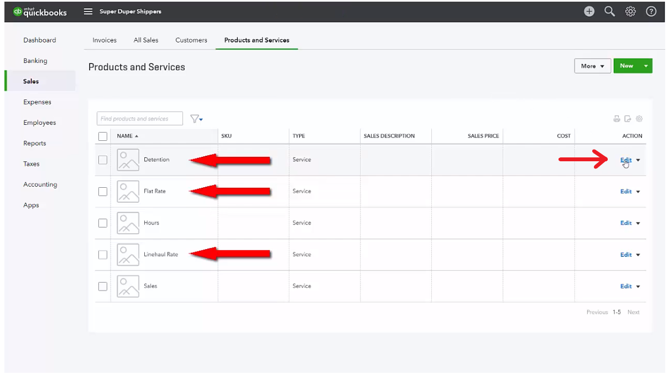Tick the select-all header checkbox
This screenshot has height=375, width=668.
coord(103,136)
